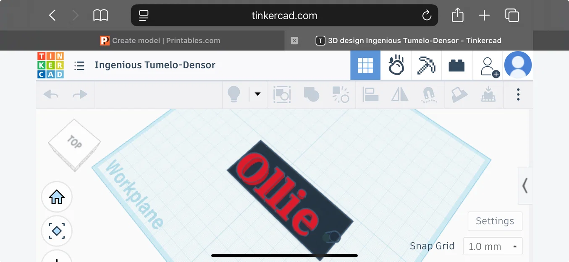
Task: Open Safari share sheet
Action: [x=458, y=16]
